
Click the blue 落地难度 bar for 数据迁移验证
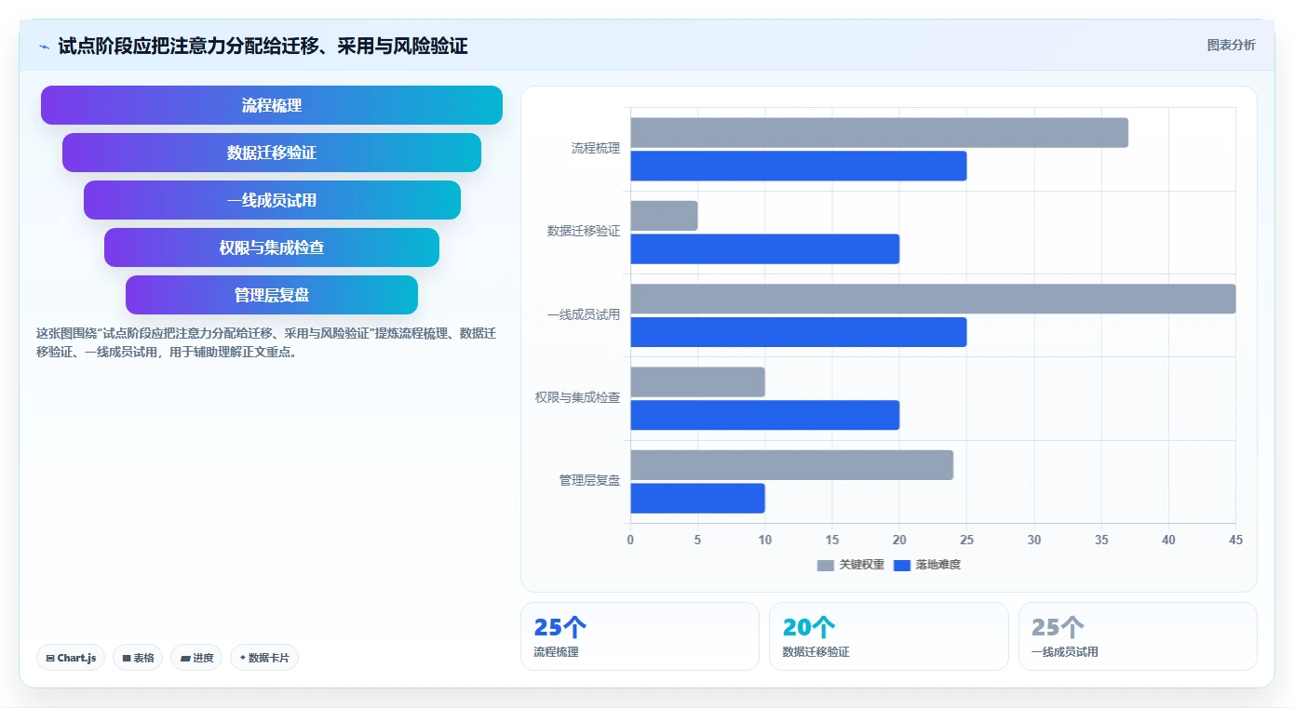765,249
